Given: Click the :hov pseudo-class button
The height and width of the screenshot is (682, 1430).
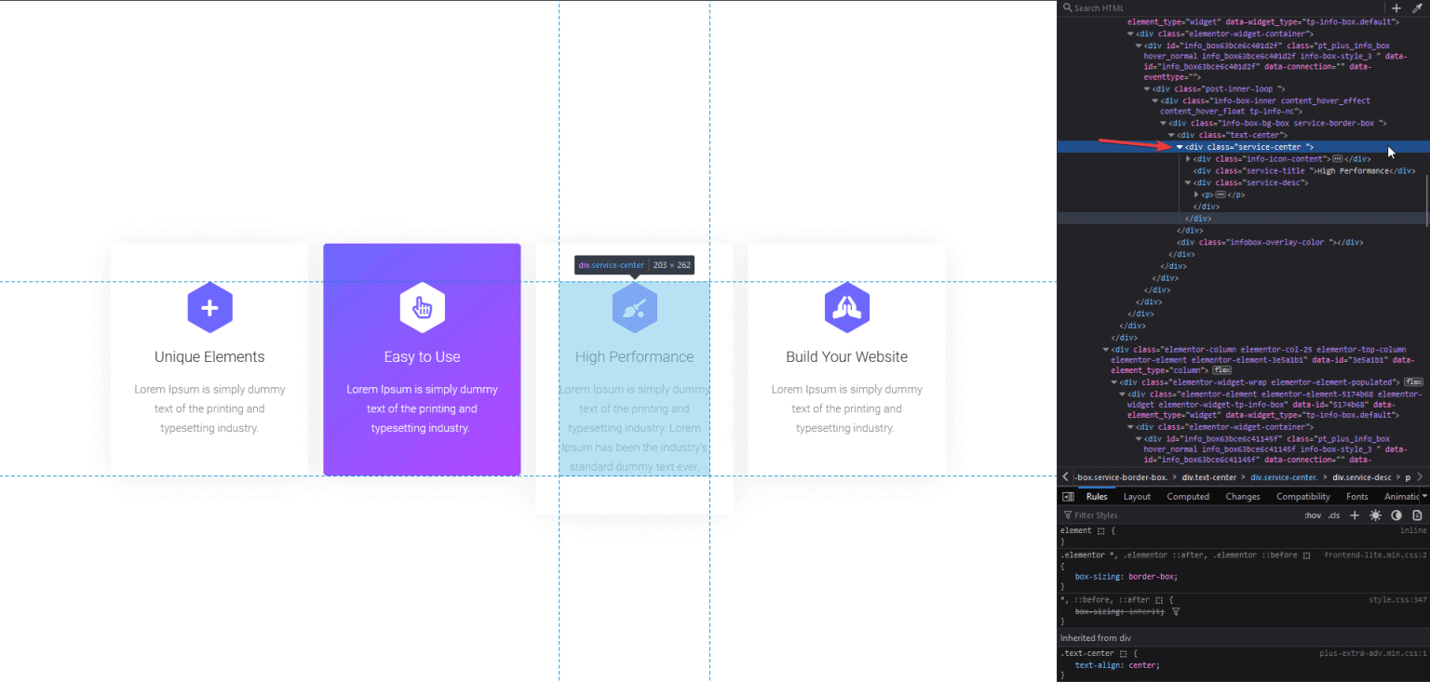Looking at the screenshot, I should 1312,515.
